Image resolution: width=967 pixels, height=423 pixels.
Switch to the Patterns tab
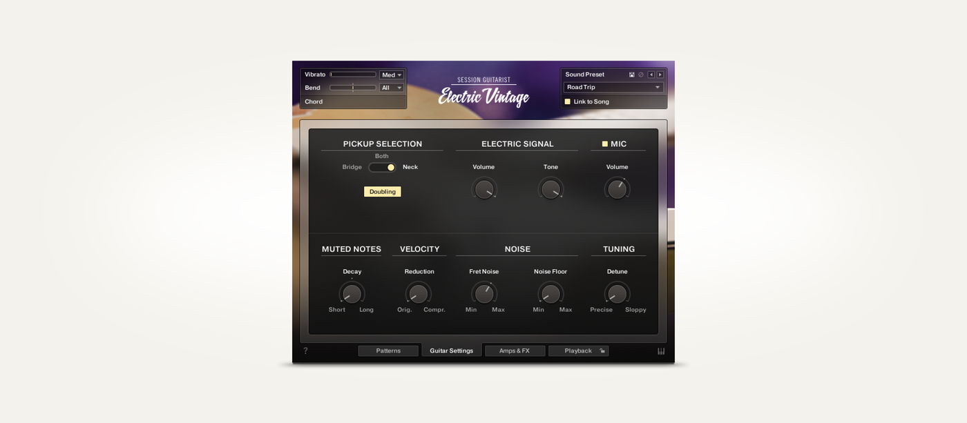[388, 351]
